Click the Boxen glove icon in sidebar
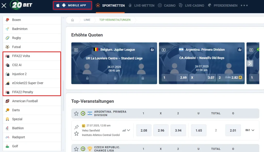The width and height of the screenshot is (264, 152). pyautogui.click(x=7, y=20)
